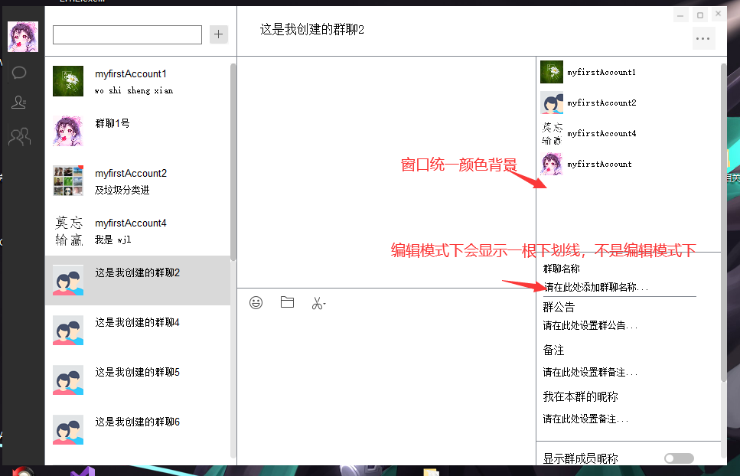Click member myfirstAccount in group panel
740x476 pixels.
pyautogui.click(x=628, y=165)
